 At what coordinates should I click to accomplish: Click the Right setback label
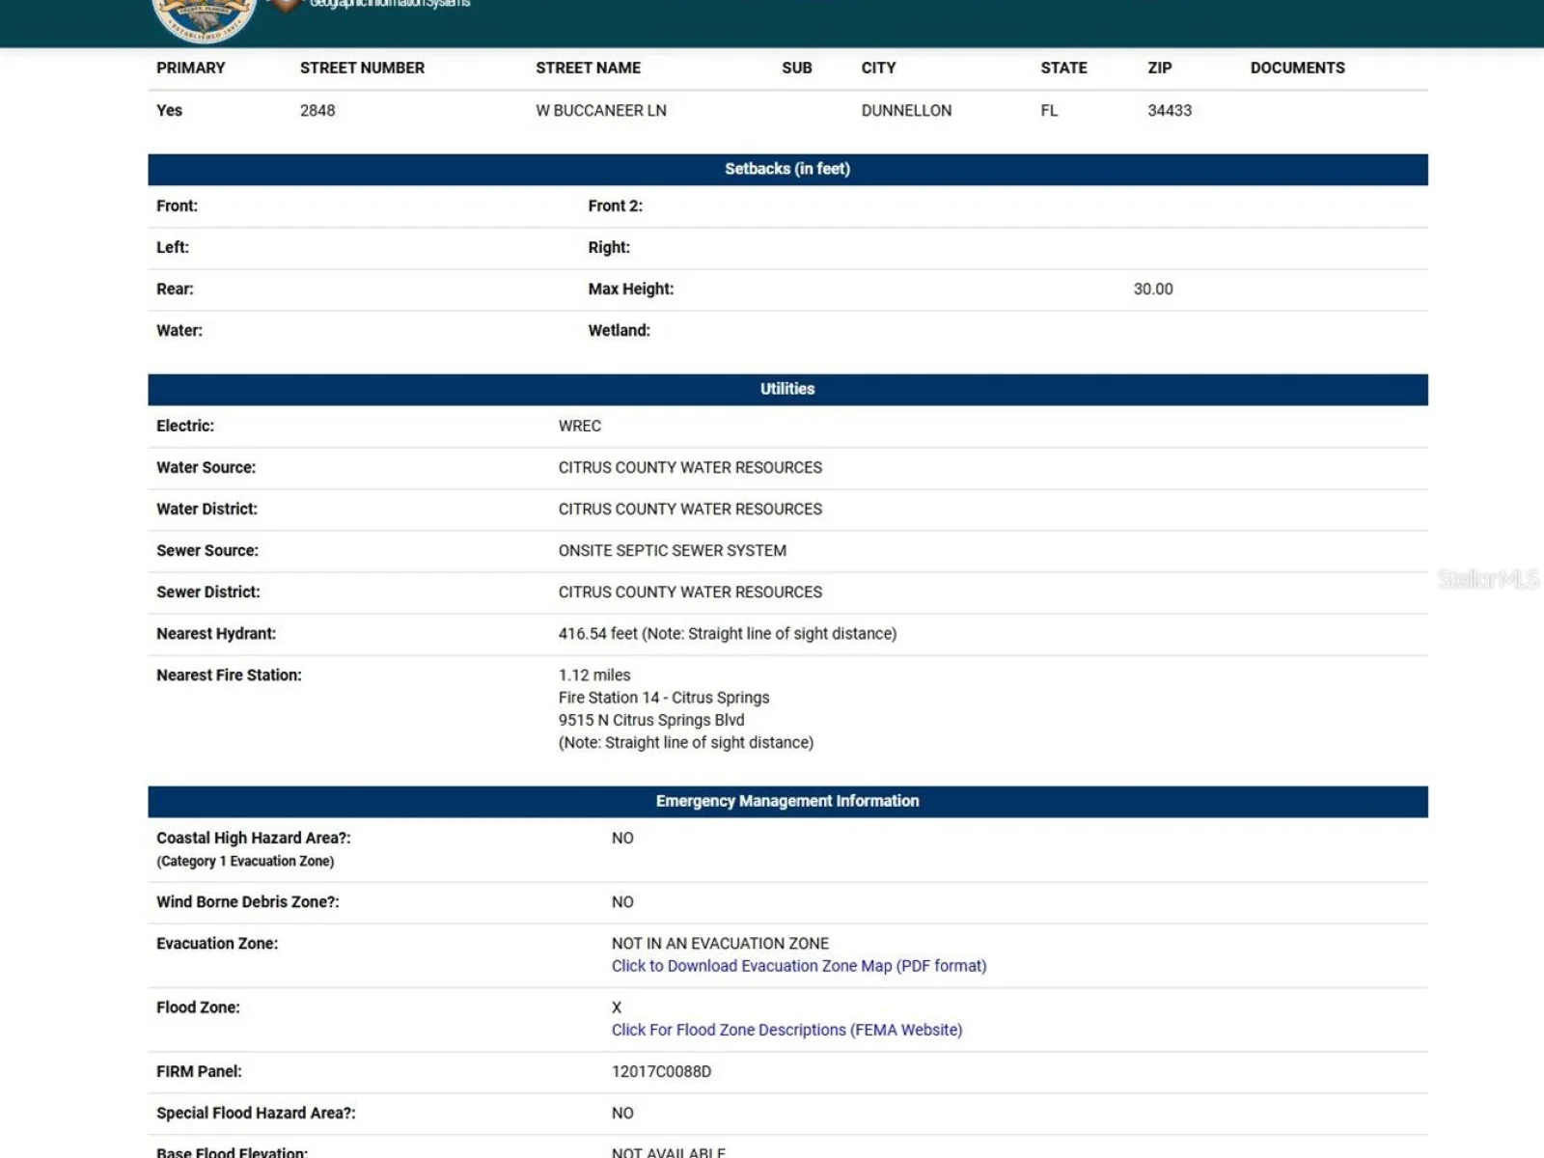click(x=609, y=247)
